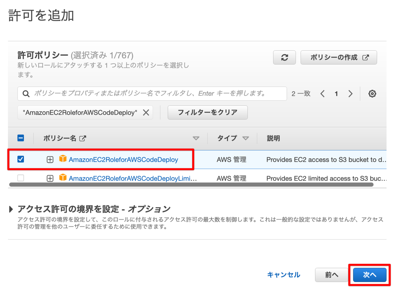
Task: Click the refresh policies icon button
Action: [x=285, y=57]
